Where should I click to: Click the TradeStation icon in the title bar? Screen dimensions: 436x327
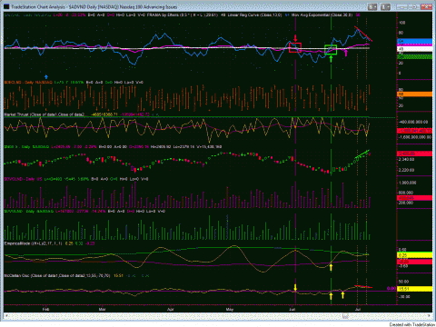6,6
